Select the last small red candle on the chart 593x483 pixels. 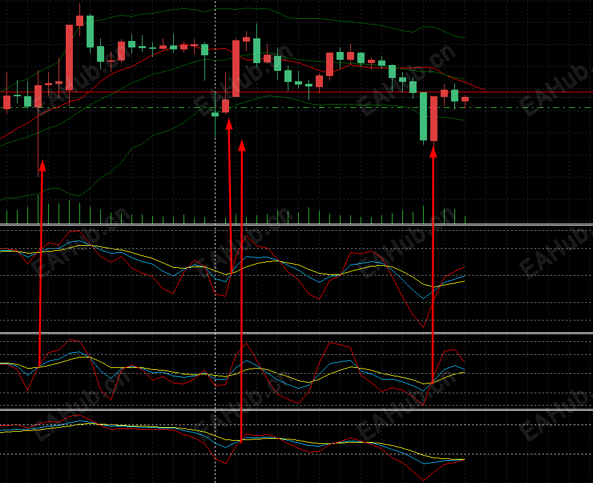(x=465, y=99)
